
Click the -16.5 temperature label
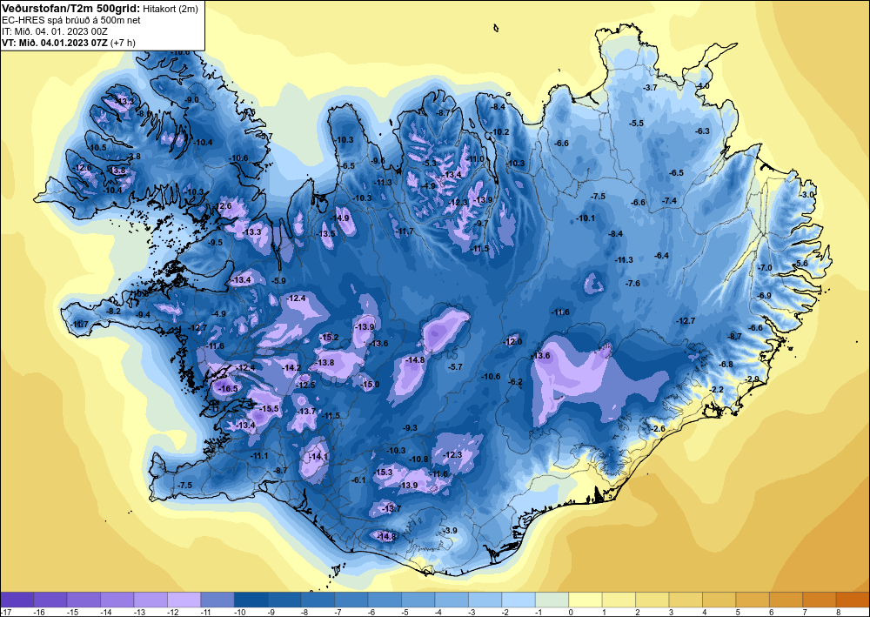228,389
